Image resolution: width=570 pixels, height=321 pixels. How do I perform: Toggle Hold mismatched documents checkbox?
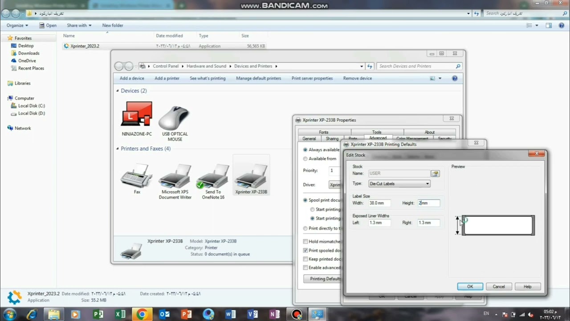[x=305, y=242]
